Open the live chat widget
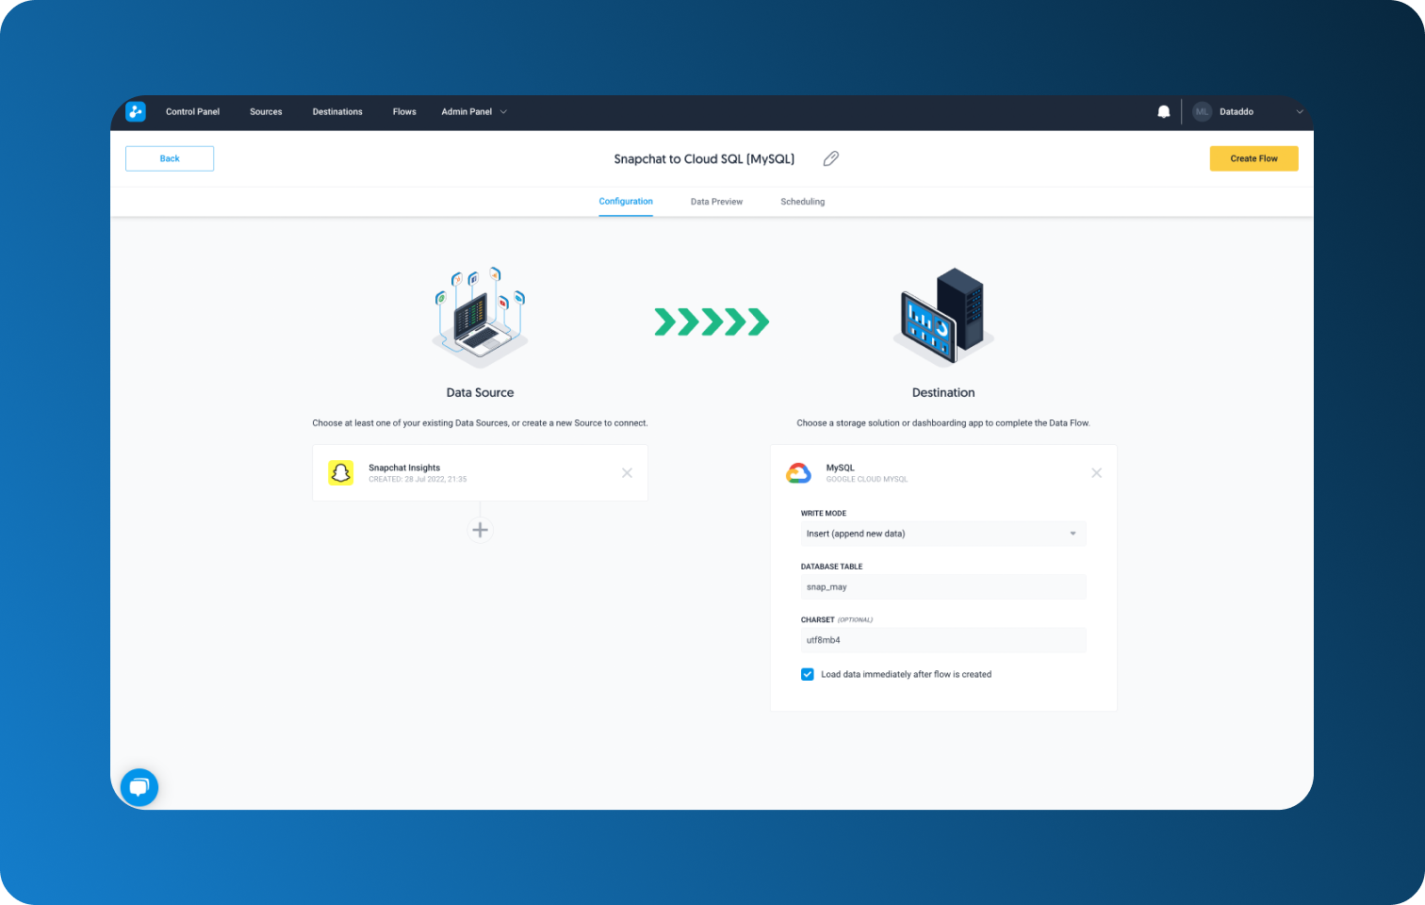 coord(139,787)
